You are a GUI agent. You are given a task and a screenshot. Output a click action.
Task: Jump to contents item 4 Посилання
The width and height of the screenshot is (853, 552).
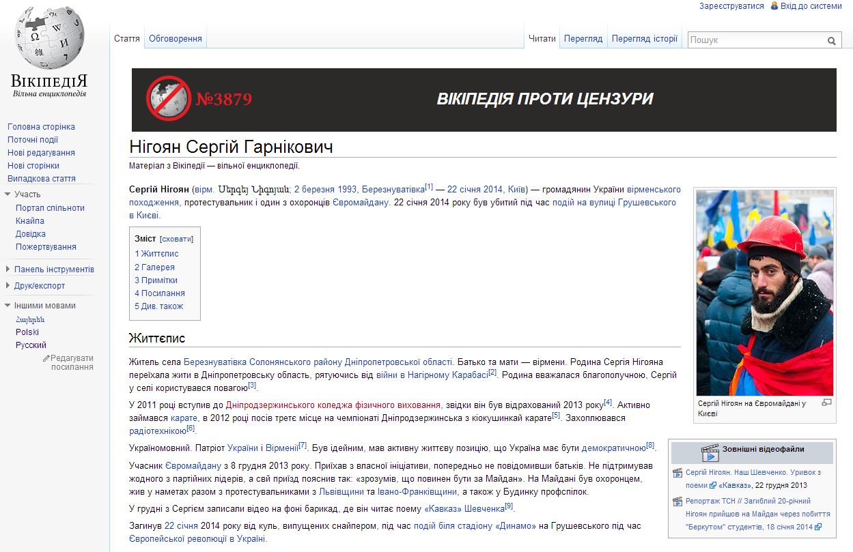pyautogui.click(x=160, y=293)
